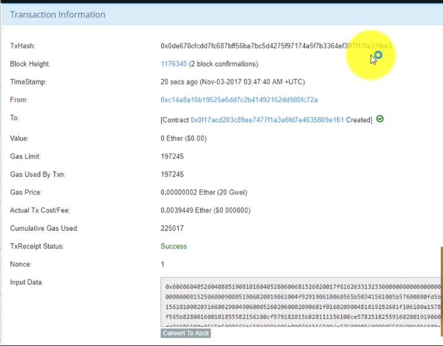443x346 pixels.
Task: Click the Nonce value 1
Action: pyautogui.click(x=162, y=264)
